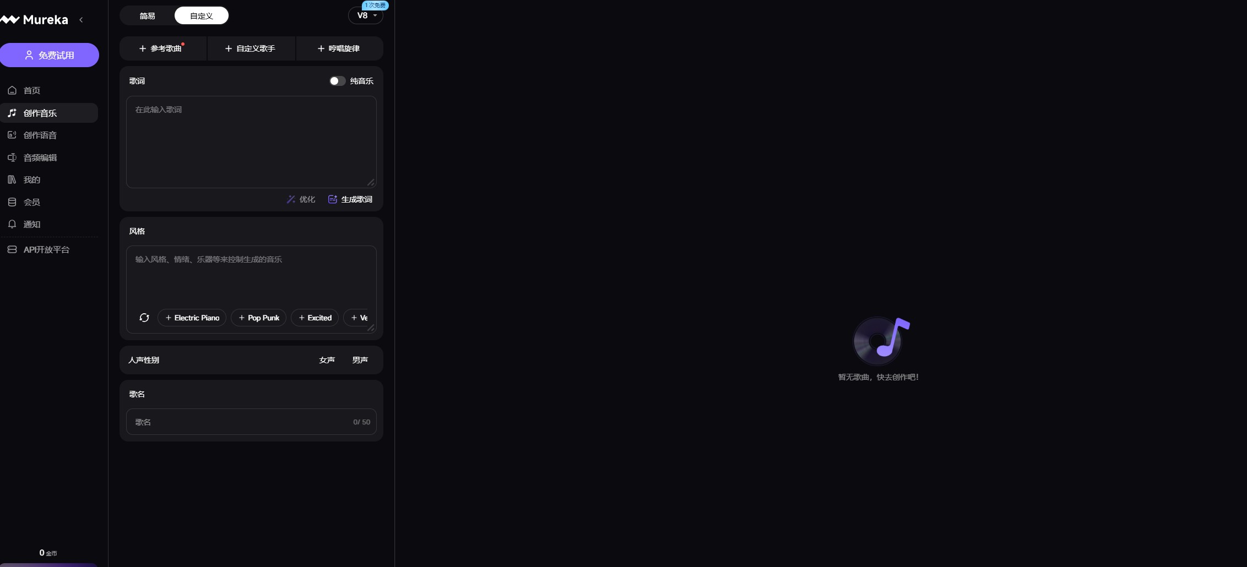Switch to the 简易 simple mode tab
This screenshot has height=567, width=1247.
(147, 16)
